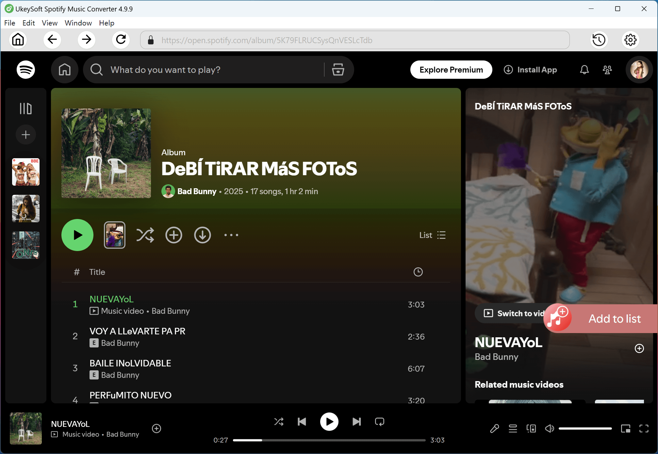Open converter settings gear icon
The height and width of the screenshot is (454, 658).
click(x=630, y=40)
